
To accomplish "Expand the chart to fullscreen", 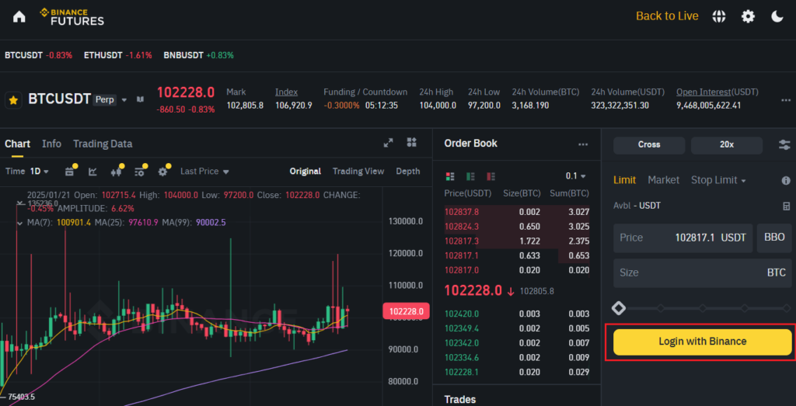I will [389, 143].
